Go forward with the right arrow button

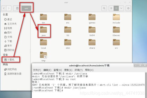click(x=9, y=8)
